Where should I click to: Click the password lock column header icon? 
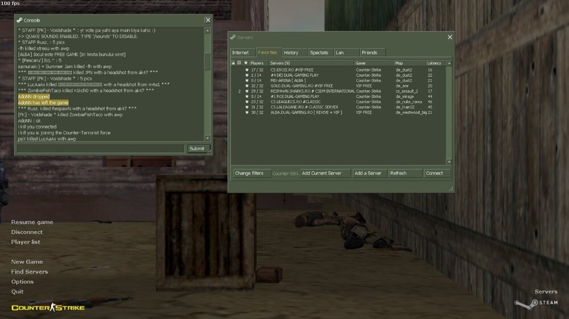(233, 63)
